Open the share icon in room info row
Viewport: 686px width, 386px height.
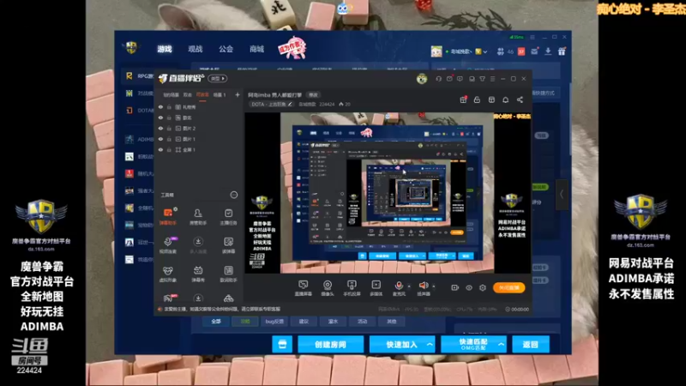[x=520, y=100]
